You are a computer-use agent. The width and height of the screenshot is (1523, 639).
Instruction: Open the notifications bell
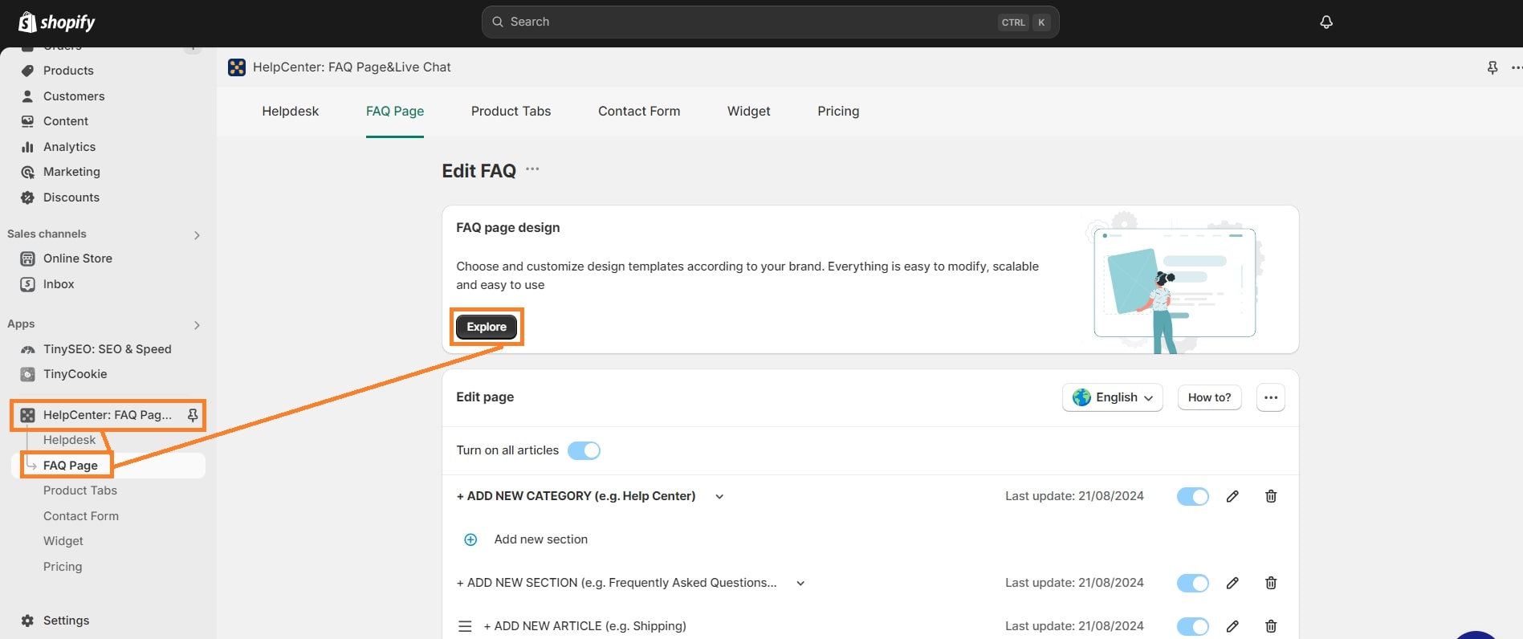1326,22
